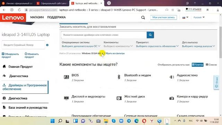This screenshot has height=125, width=222.
Task: Click 111 отзывов button in address bar
Action: pyautogui.click(x=194, y=9)
